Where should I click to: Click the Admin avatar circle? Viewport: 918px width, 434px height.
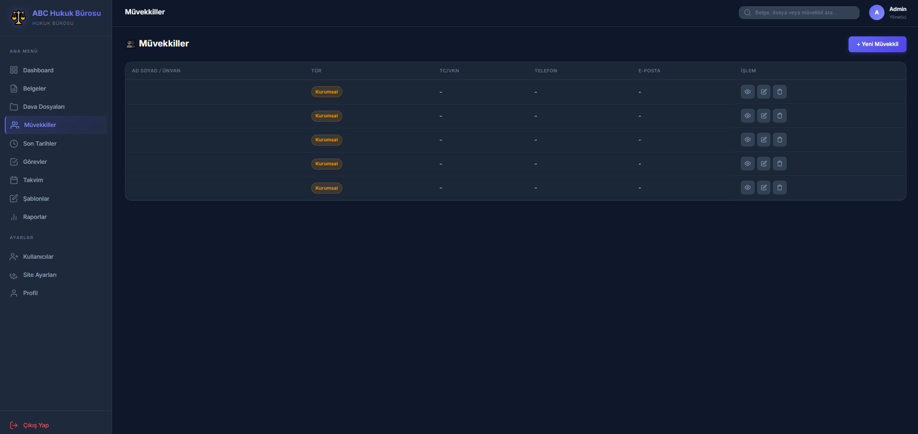(x=877, y=12)
